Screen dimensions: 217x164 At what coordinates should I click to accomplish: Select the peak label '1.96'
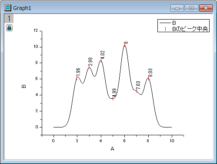coord(78,72)
